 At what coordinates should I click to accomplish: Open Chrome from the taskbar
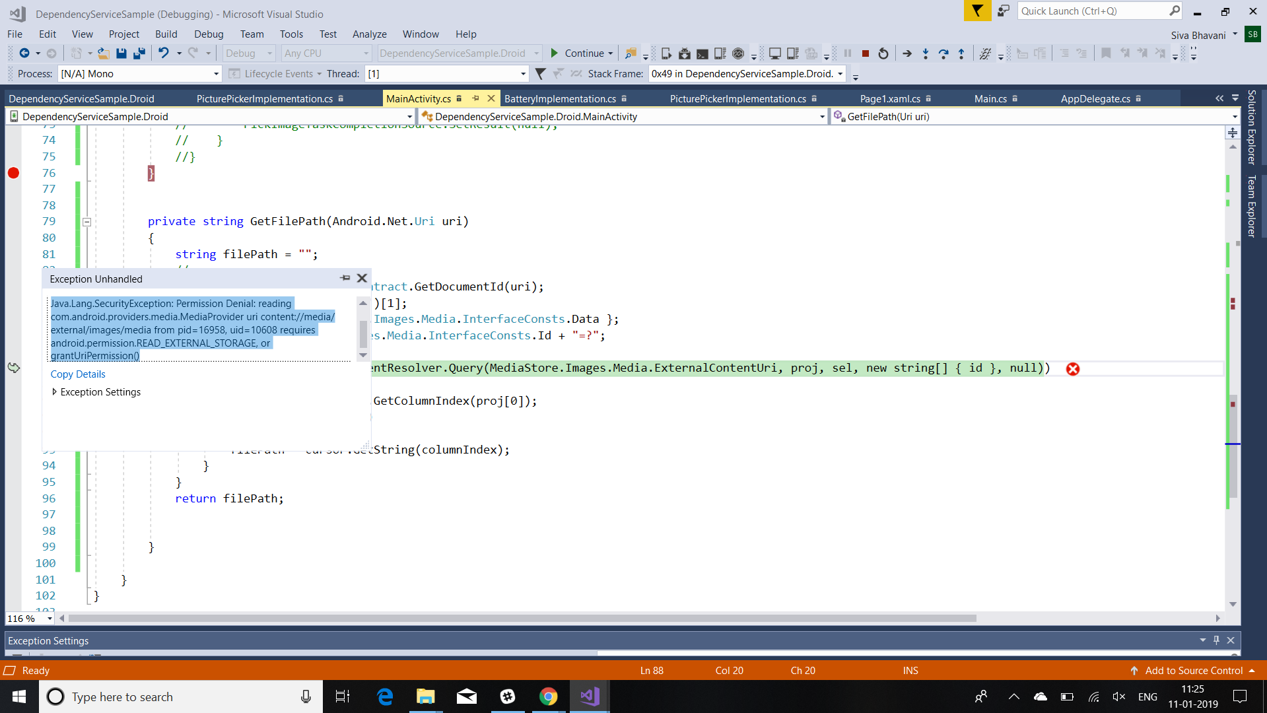(548, 696)
